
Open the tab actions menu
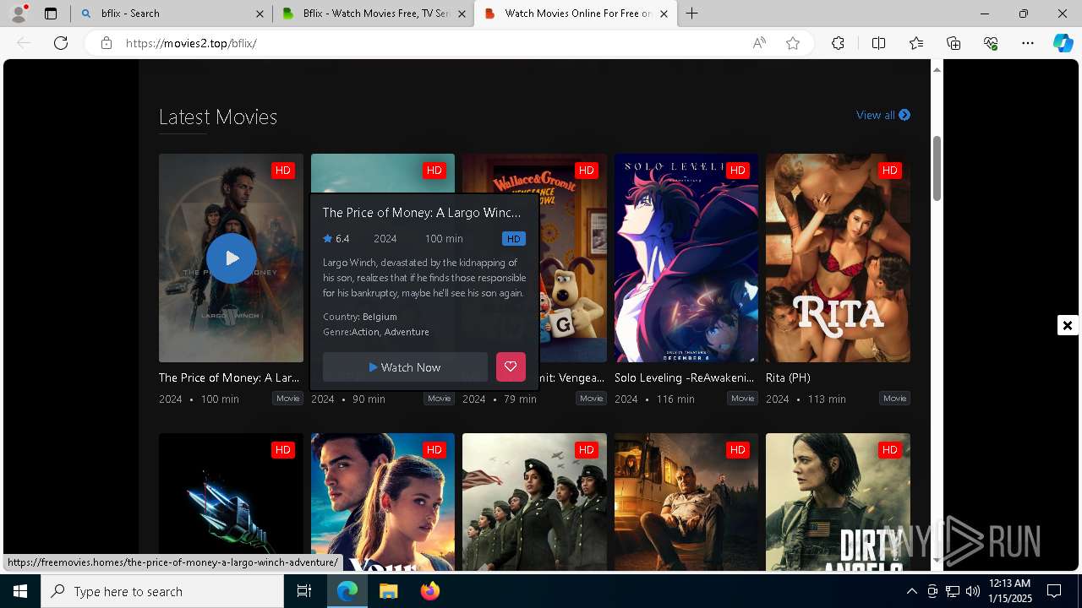click(51, 14)
